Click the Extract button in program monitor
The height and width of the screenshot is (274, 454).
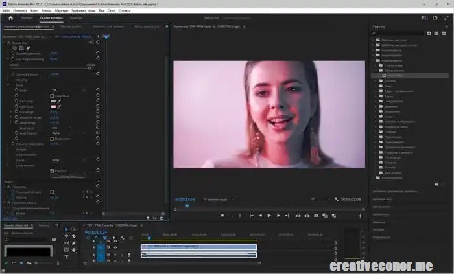click(x=307, y=216)
